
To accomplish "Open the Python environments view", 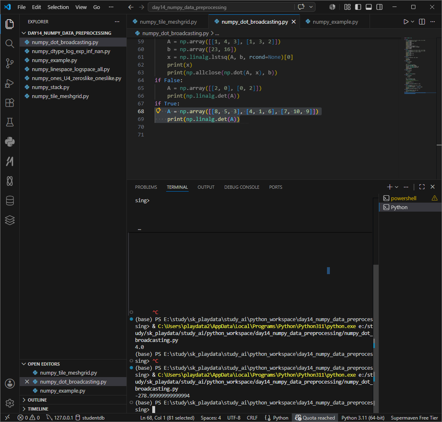I will point(9,142).
